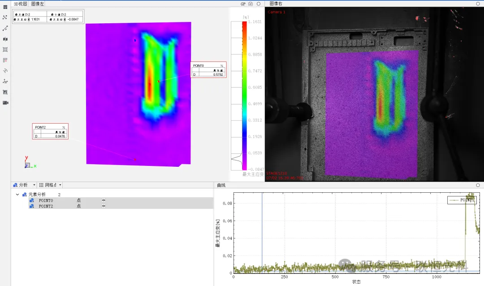Click the GP button in view header
484x286 pixels.
[243, 4]
